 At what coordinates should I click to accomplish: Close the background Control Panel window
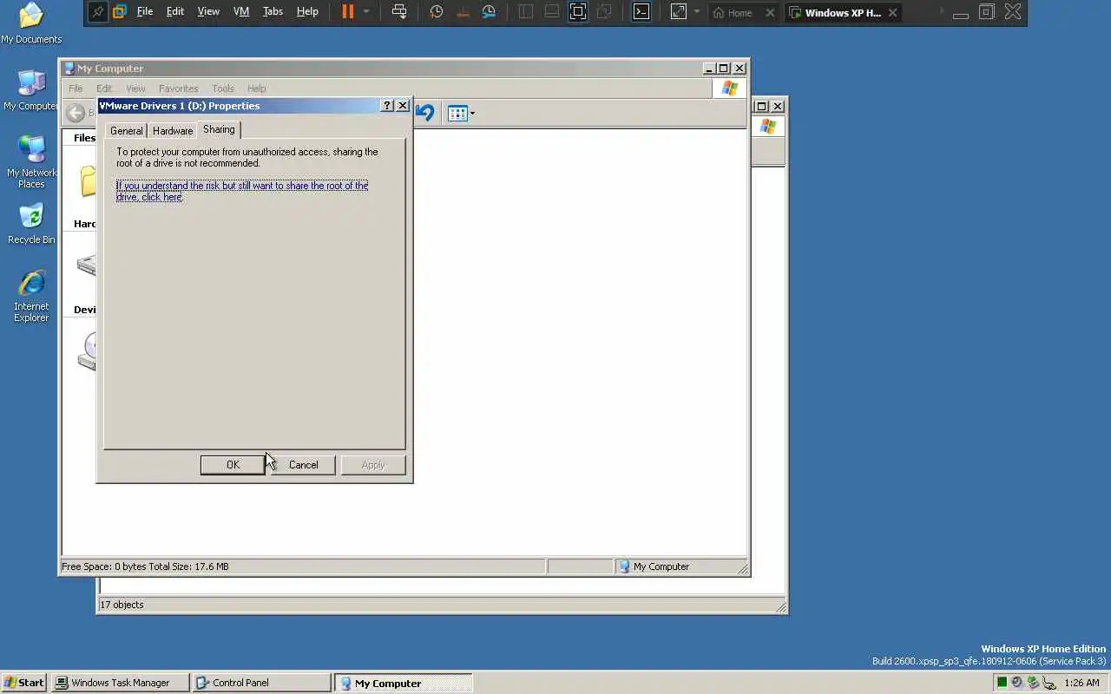pyautogui.click(x=778, y=106)
